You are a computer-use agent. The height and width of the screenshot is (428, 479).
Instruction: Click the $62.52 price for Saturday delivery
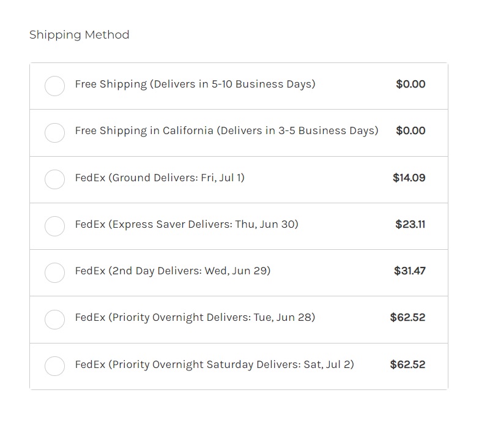[407, 364]
